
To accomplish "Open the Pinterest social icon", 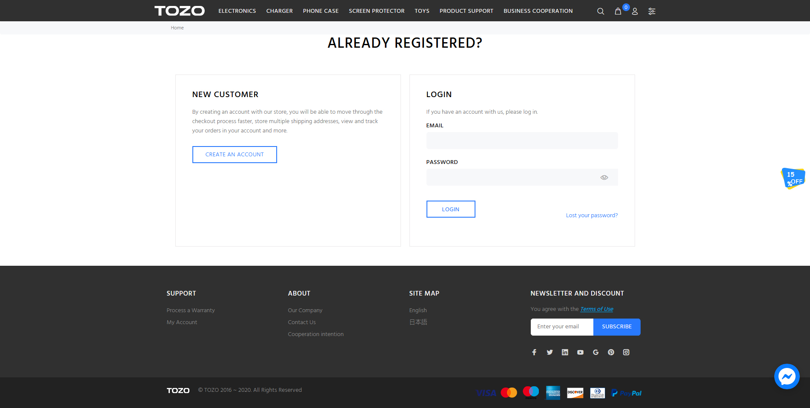I will coord(611,352).
